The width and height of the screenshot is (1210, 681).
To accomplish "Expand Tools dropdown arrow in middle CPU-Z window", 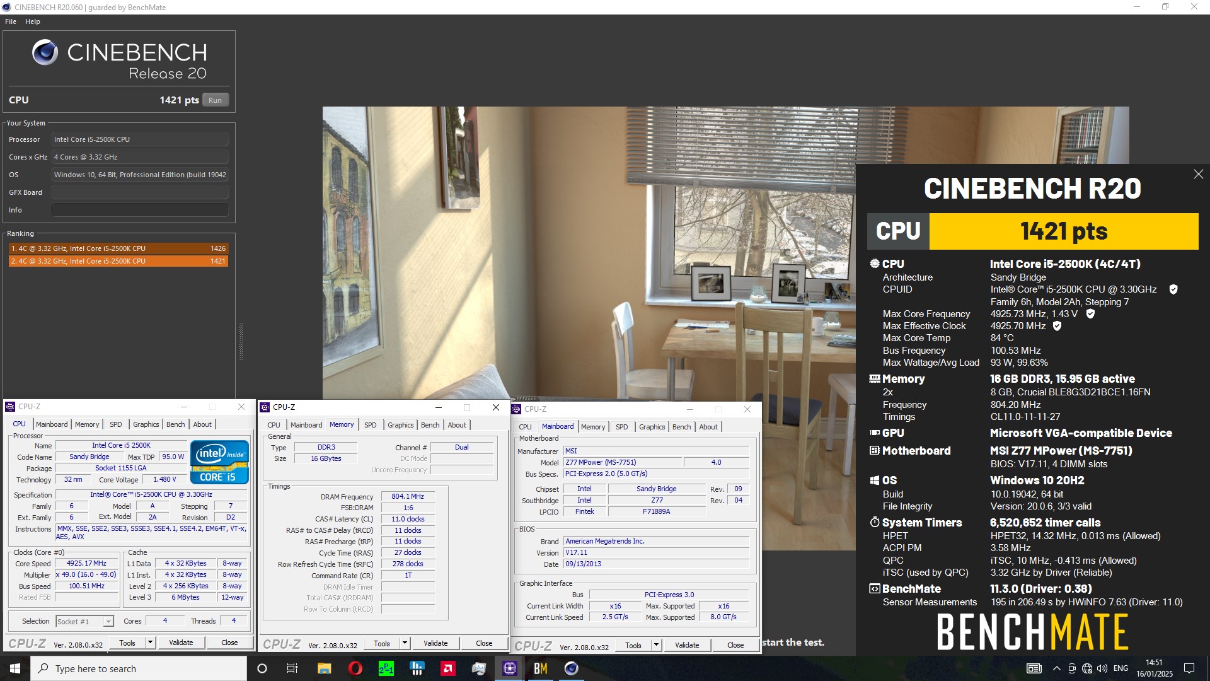I will click(405, 643).
